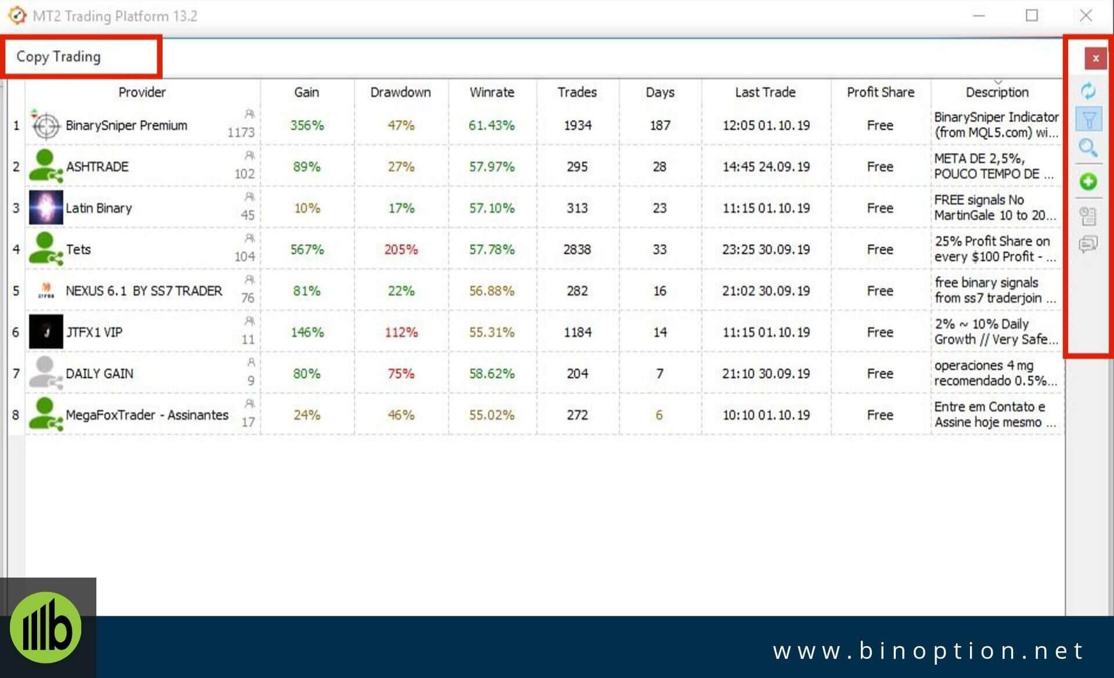Click NEXUS 6.1 provider logo
The width and height of the screenshot is (1114, 678).
[46, 290]
